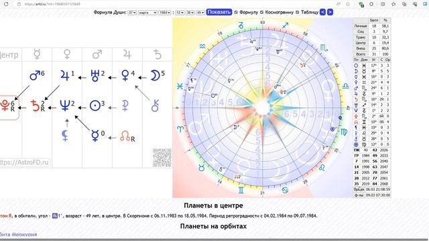The width and height of the screenshot is (429, 241).
Task: Open the browser split screen icon
Action: tap(383, 4)
